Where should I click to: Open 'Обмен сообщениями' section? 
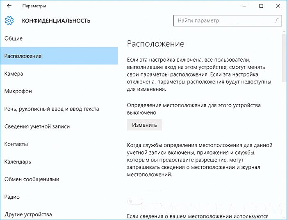click(x=59, y=179)
